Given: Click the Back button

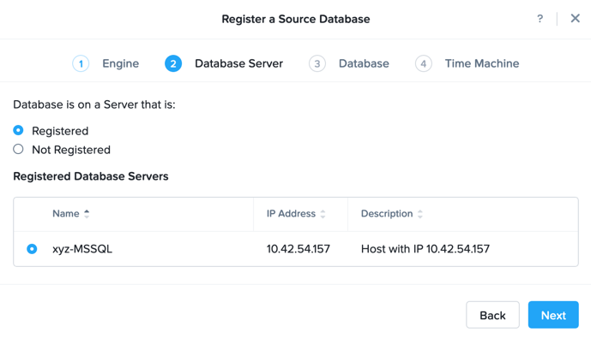Looking at the screenshot, I should [x=492, y=315].
